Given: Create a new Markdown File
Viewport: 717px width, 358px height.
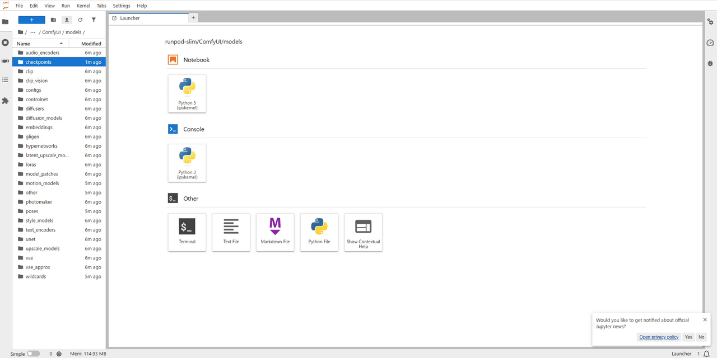Looking at the screenshot, I should (x=275, y=232).
